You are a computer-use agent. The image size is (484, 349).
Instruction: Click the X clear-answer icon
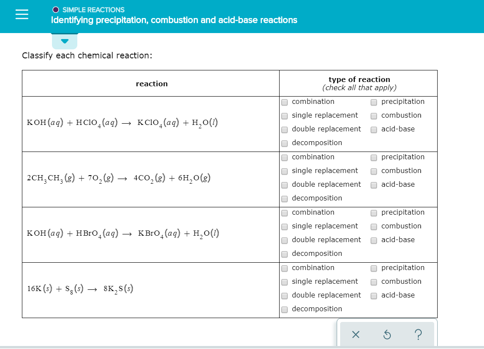[x=355, y=335]
